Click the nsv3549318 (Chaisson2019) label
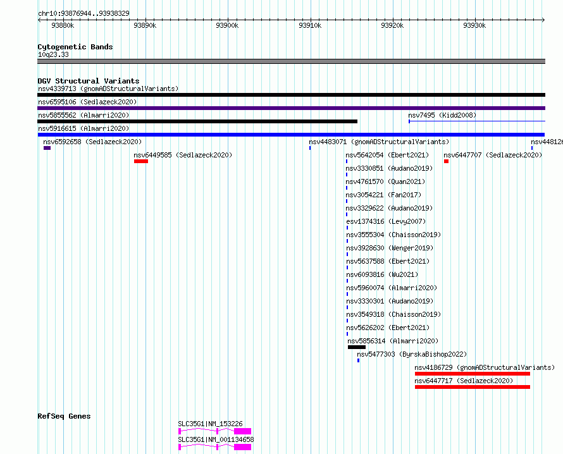 [x=393, y=314]
